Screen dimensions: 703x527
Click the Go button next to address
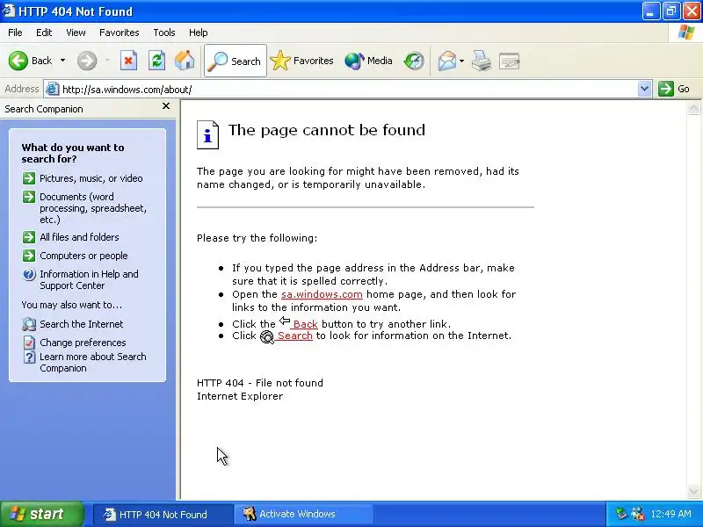(674, 89)
